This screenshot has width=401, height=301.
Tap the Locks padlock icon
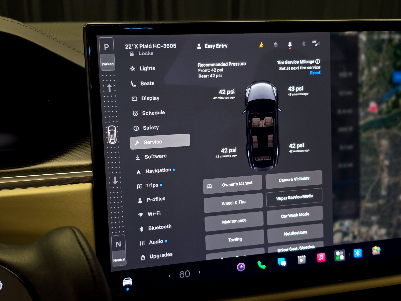click(132, 53)
